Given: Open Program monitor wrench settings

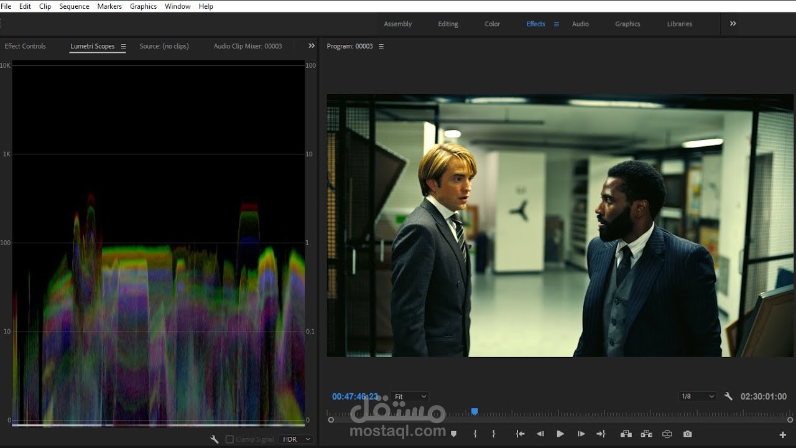Looking at the screenshot, I should [x=728, y=396].
